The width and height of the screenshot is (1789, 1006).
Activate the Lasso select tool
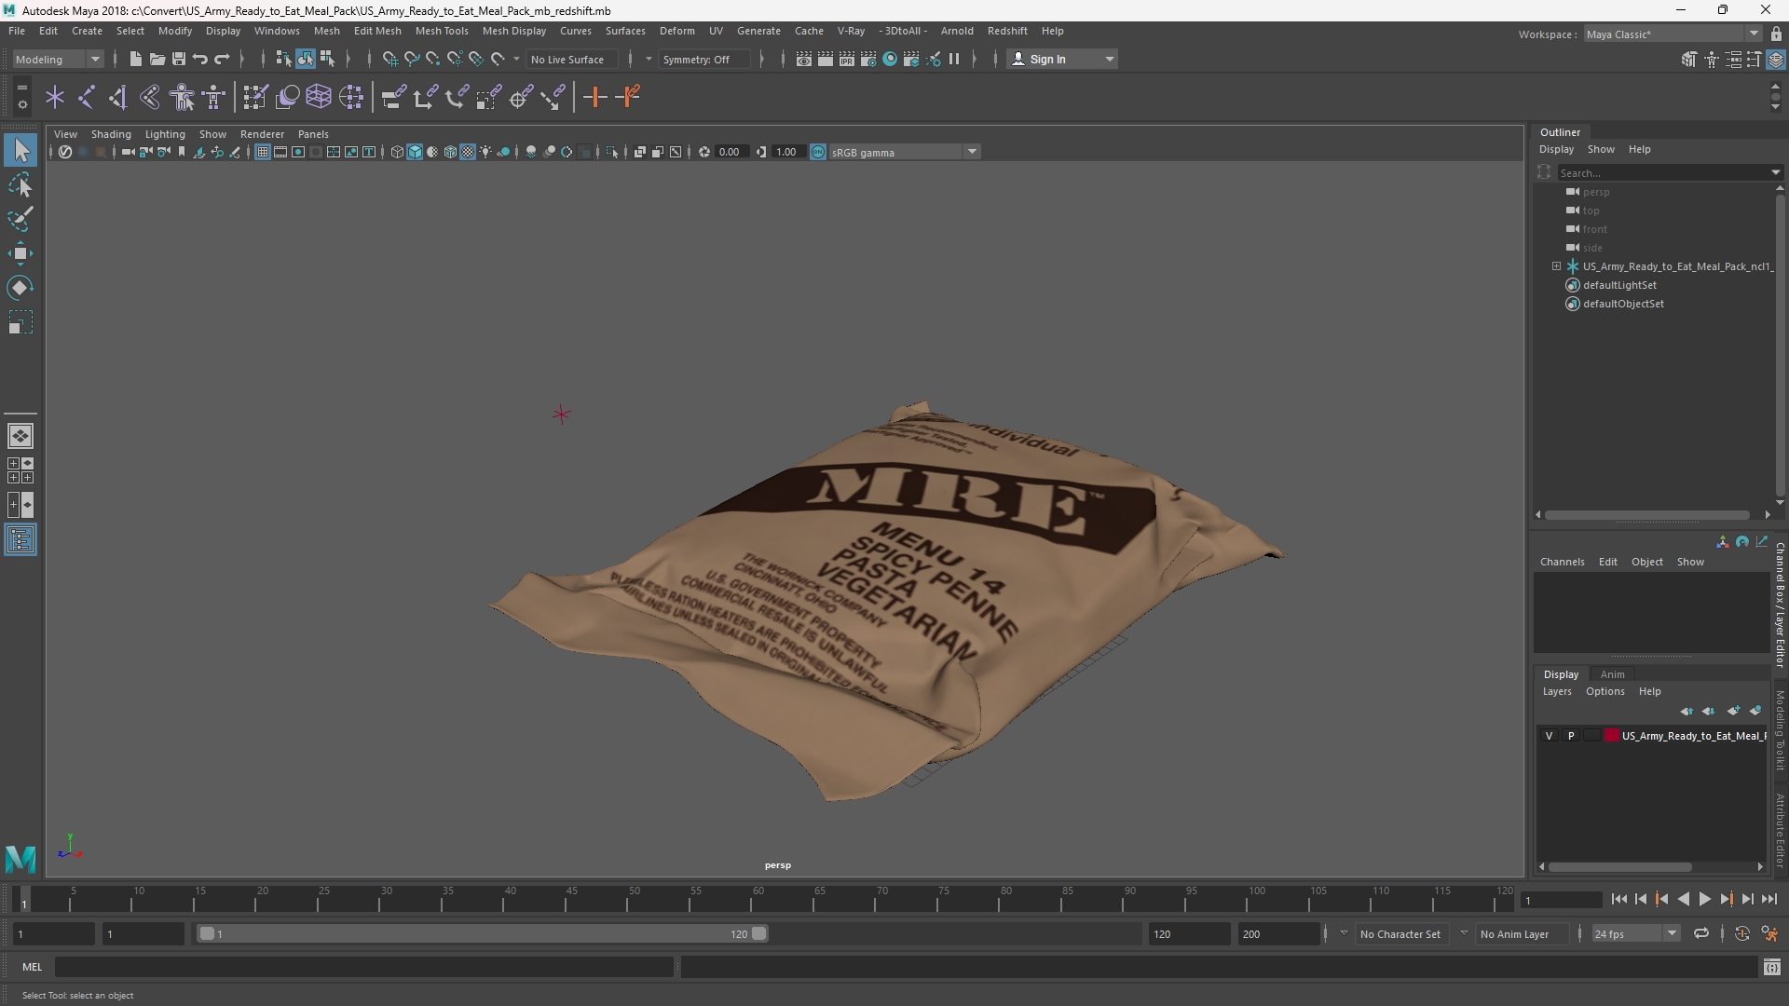[20, 184]
